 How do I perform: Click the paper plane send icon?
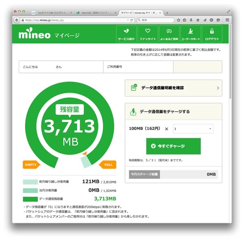tap(205, 20)
